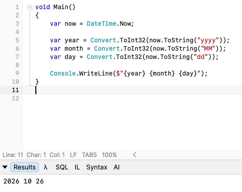
Task: Click the variable name 'month' on line 6
Action: click(x=74, y=49)
